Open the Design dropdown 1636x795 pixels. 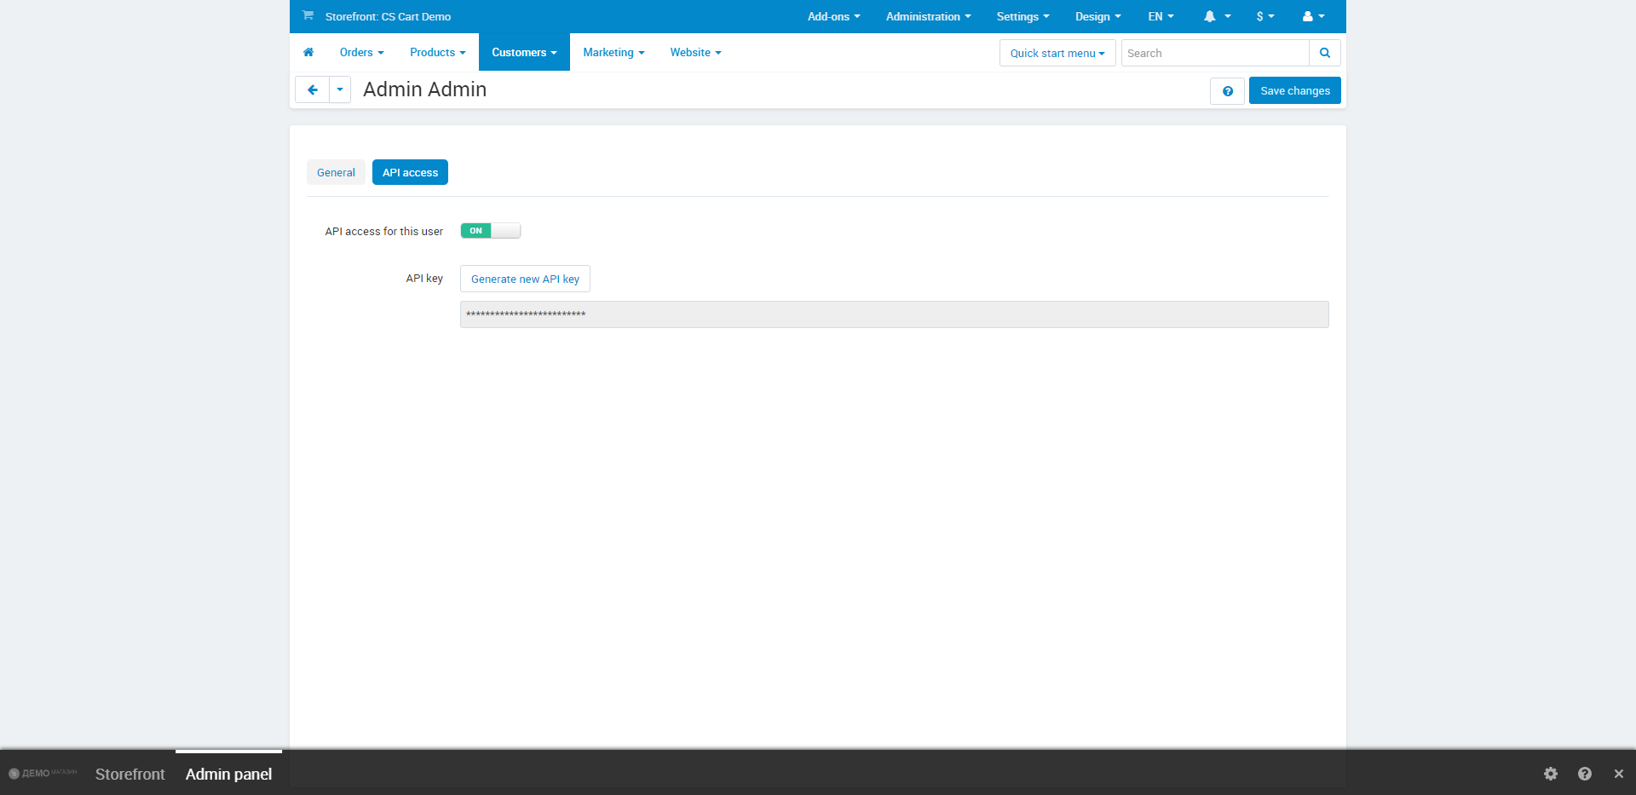click(1097, 16)
